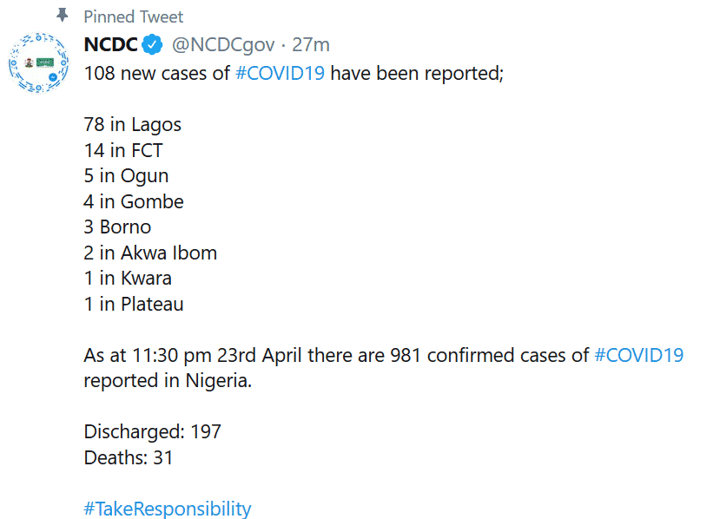Click the Pinned Tweet label

point(134,16)
